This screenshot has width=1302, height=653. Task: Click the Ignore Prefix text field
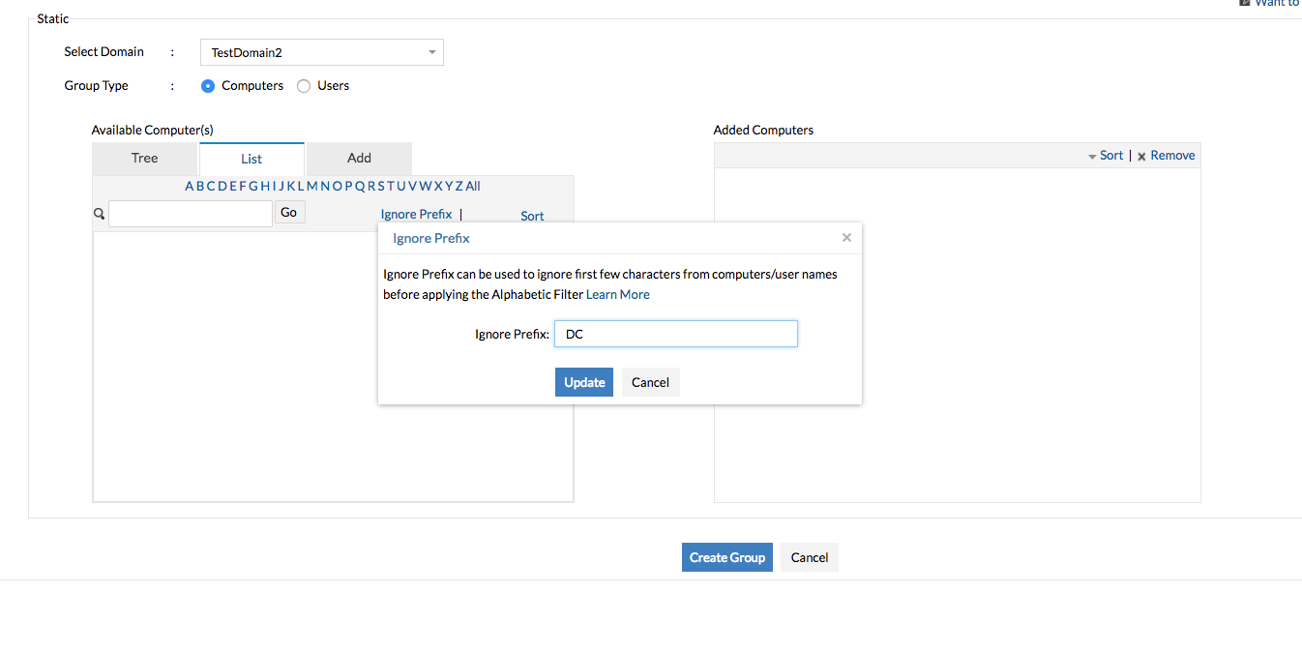click(675, 334)
